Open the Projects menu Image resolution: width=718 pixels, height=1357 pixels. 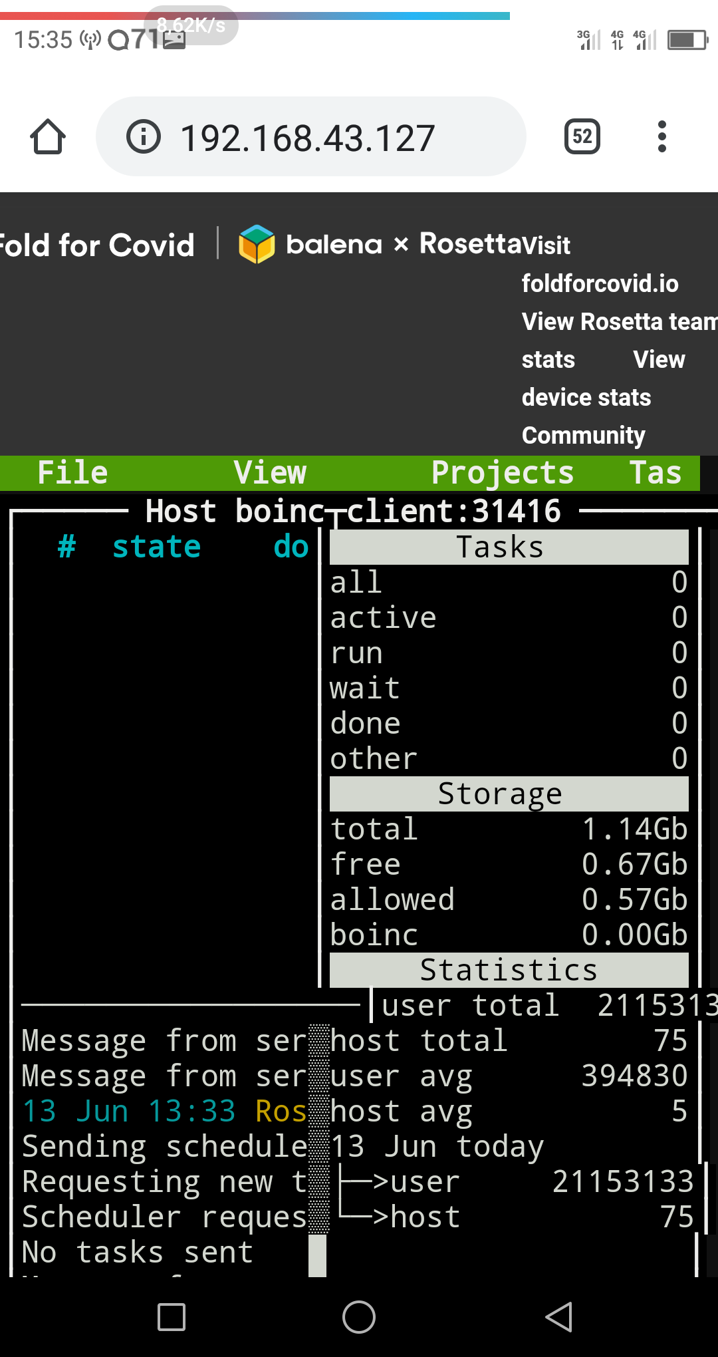coord(502,473)
